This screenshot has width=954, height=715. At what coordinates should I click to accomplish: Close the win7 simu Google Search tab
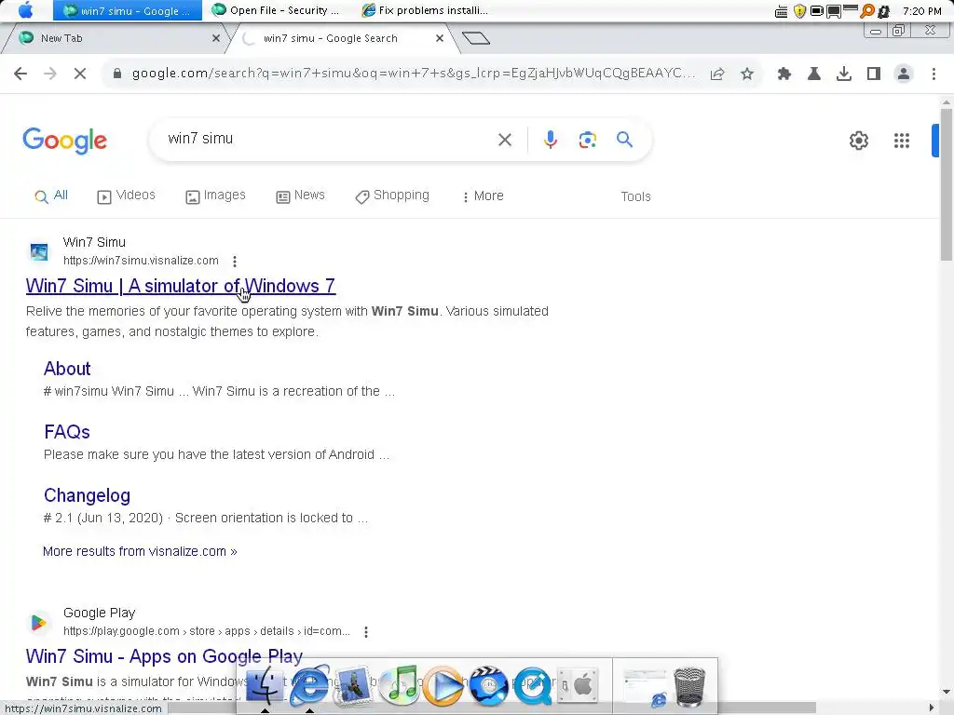tap(440, 38)
